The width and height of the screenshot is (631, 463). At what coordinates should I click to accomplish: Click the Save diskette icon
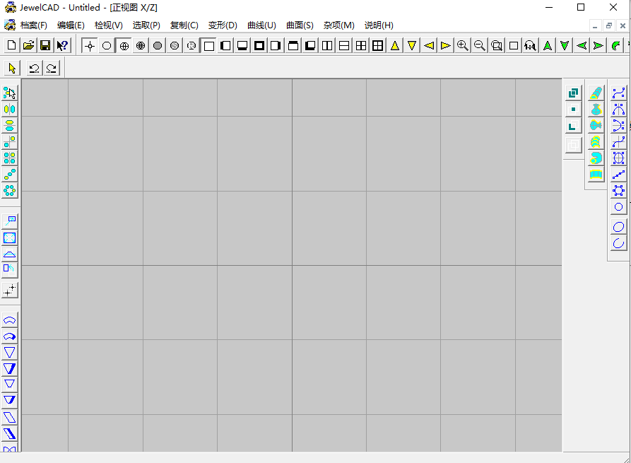(x=45, y=46)
